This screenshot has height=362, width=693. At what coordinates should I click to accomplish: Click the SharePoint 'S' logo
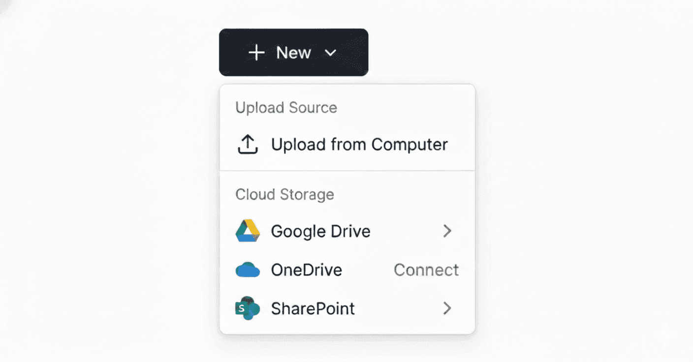[247, 308]
